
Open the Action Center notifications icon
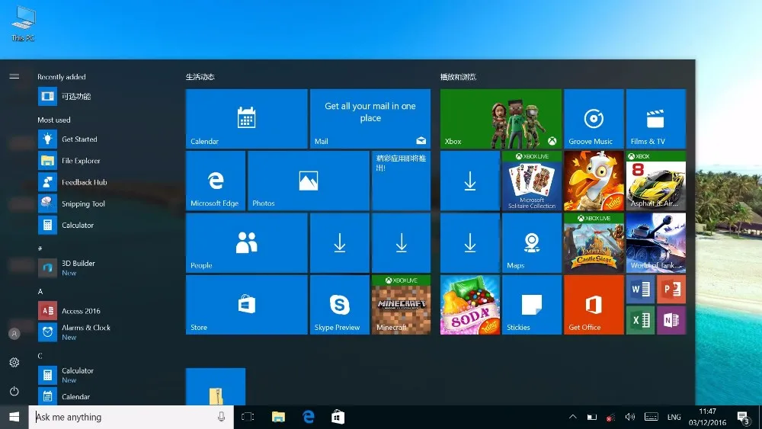coord(743,417)
